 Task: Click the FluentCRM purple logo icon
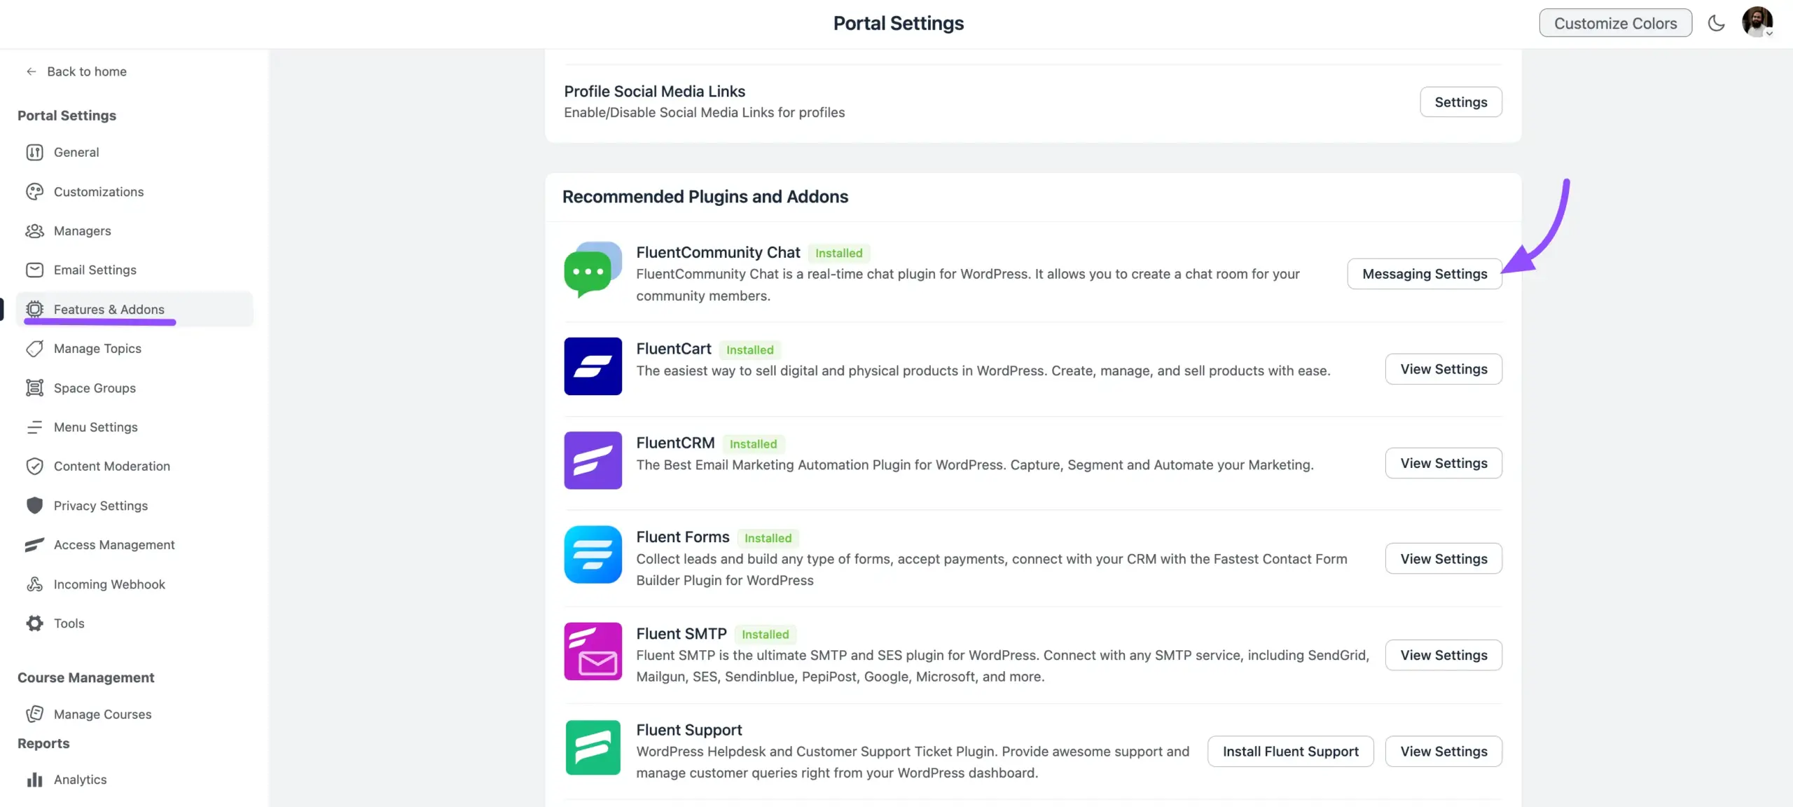[x=593, y=460]
